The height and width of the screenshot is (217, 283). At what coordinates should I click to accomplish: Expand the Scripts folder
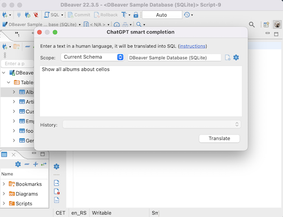[x=3, y=203]
